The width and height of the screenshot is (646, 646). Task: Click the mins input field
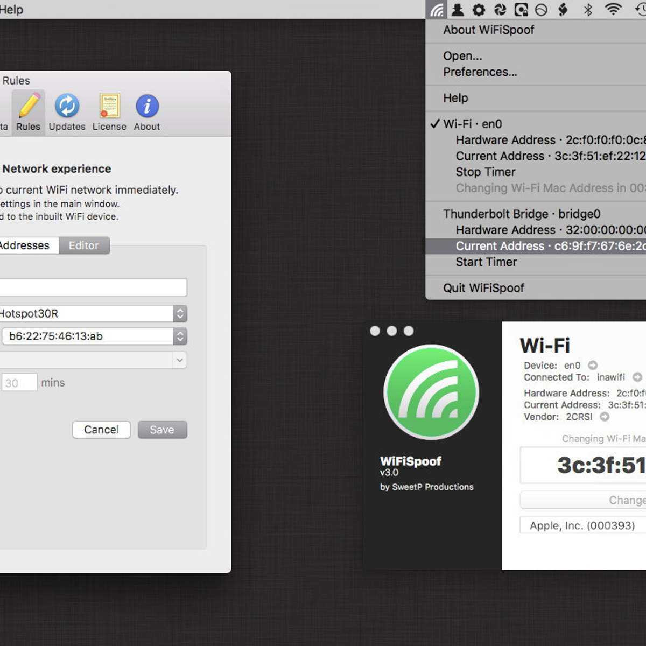19,382
